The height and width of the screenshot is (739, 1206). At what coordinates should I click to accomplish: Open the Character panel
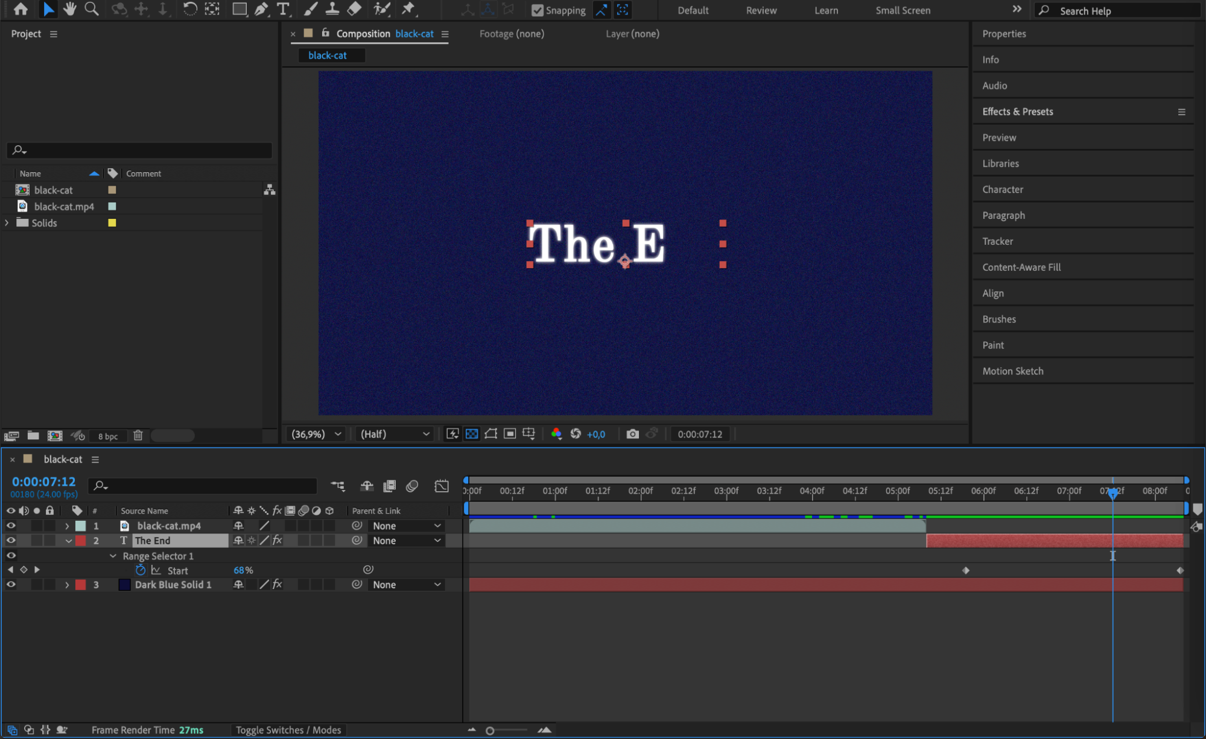coord(1002,189)
